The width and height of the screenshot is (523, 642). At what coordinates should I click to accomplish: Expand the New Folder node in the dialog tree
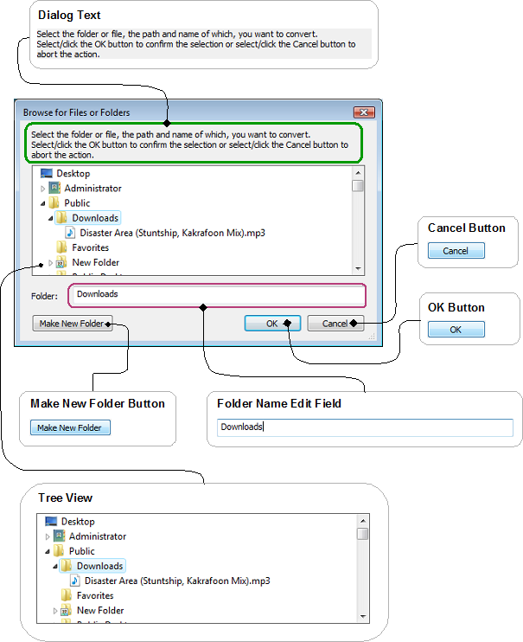click(x=50, y=263)
